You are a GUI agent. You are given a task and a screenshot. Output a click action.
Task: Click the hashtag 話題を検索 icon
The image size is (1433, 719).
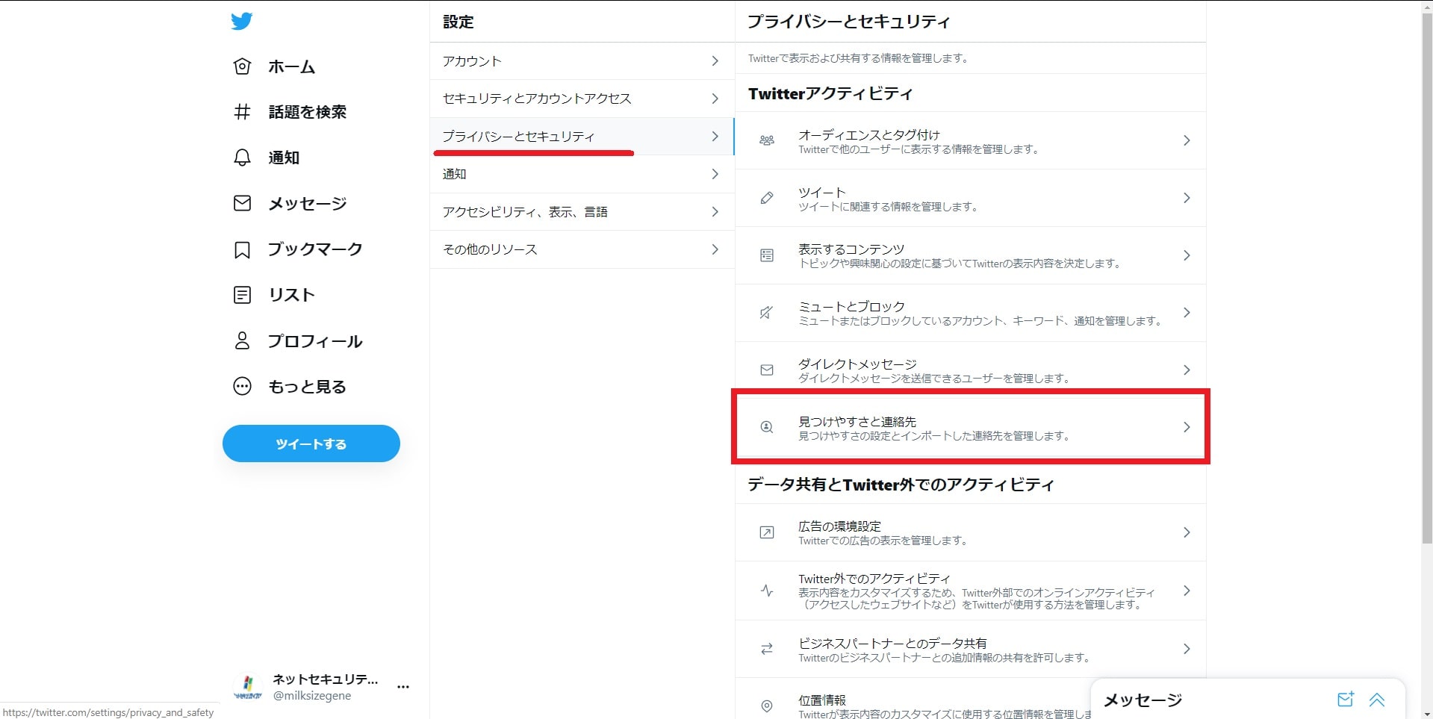click(x=242, y=112)
